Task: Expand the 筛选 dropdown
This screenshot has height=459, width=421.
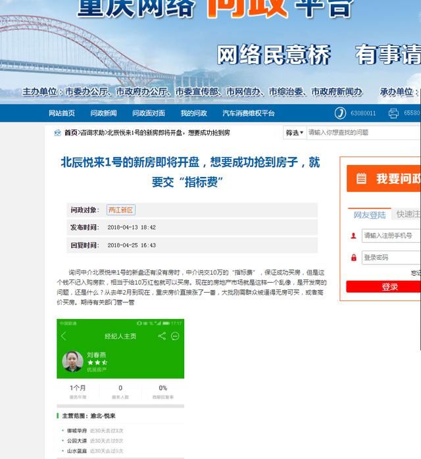Action: click(294, 133)
